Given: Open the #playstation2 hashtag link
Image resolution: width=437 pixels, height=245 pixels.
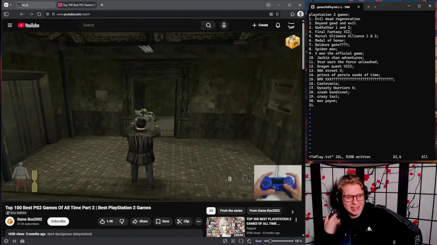Looking at the screenshot, I should pos(82,234).
